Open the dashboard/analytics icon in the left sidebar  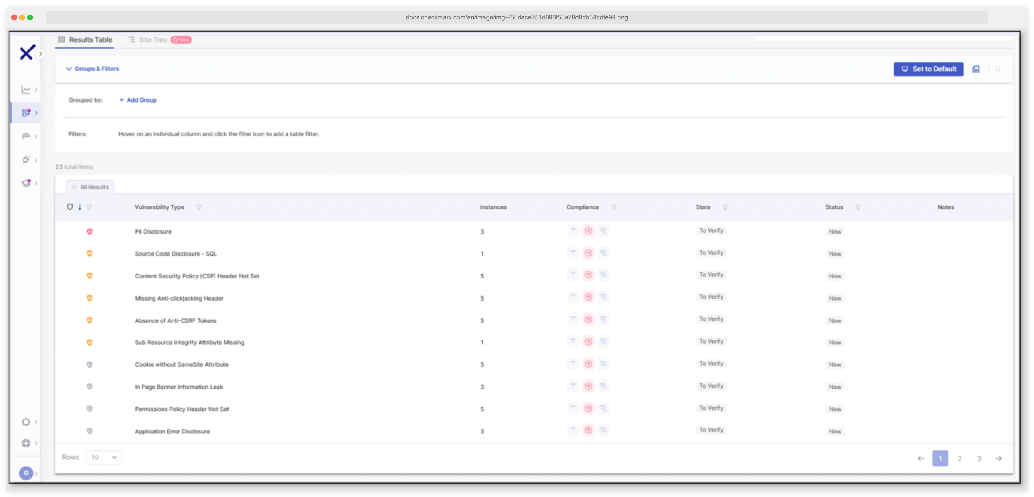(x=26, y=90)
